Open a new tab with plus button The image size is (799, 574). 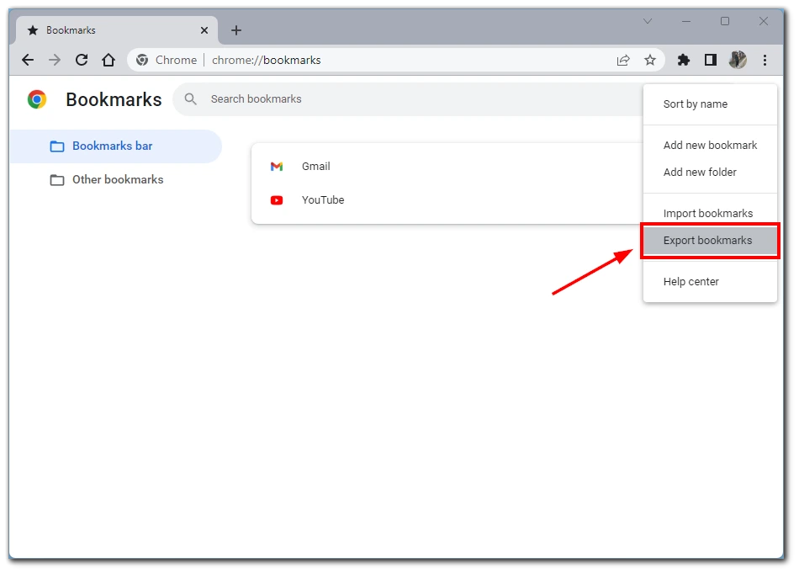pyautogui.click(x=236, y=30)
